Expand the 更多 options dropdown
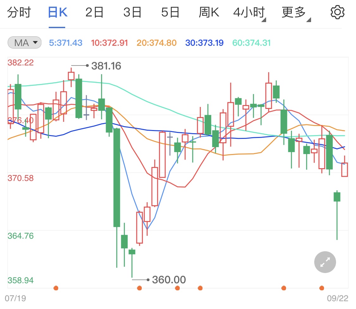356x309 pixels. coord(294,12)
